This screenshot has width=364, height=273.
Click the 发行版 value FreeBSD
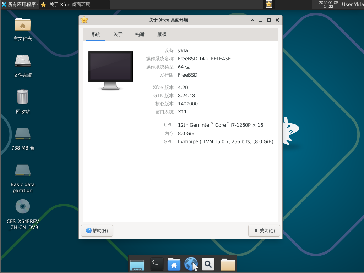coord(188,75)
